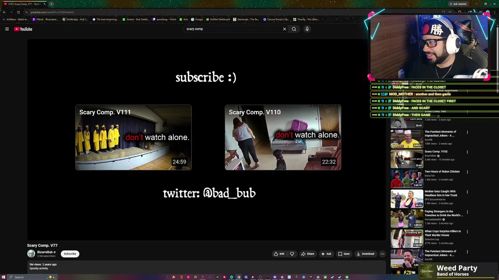Clear the search box with the X icon
The height and width of the screenshot is (280, 499).
tap(285, 29)
